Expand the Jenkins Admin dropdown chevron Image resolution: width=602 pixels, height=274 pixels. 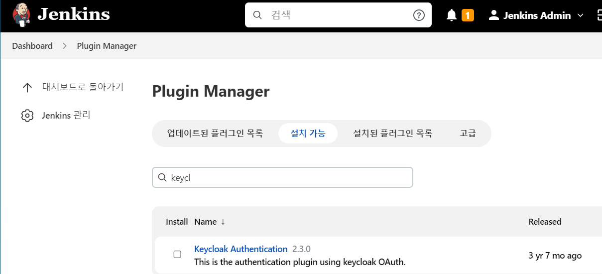click(x=580, y=15)
